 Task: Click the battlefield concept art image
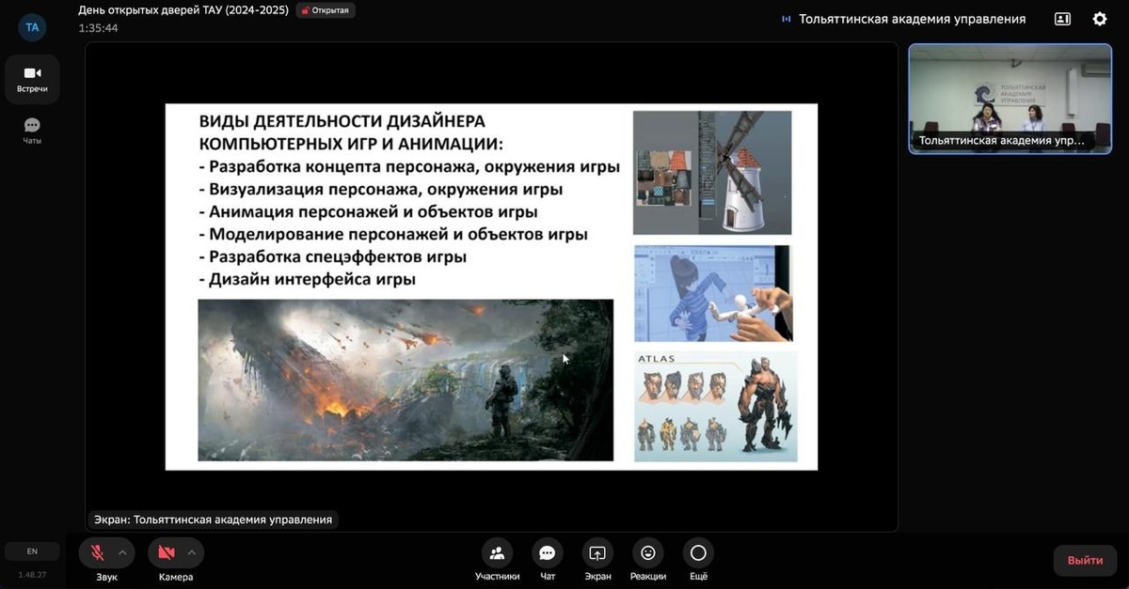pos(405,380)
